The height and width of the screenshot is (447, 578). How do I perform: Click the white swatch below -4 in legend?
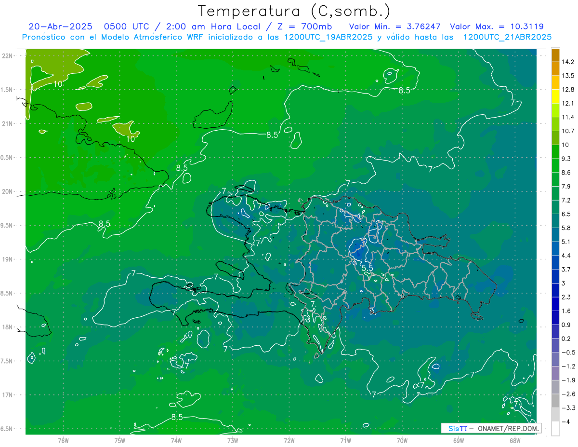tap(555, 429)
